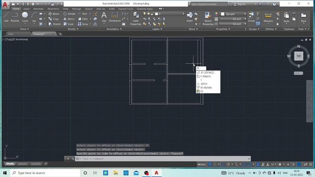Toggle isolate objects in status bar
The image size is (315, 177).
tap(293, 164)
